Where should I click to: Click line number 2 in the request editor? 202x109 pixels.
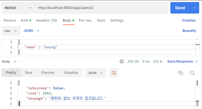tap(11, 47)
